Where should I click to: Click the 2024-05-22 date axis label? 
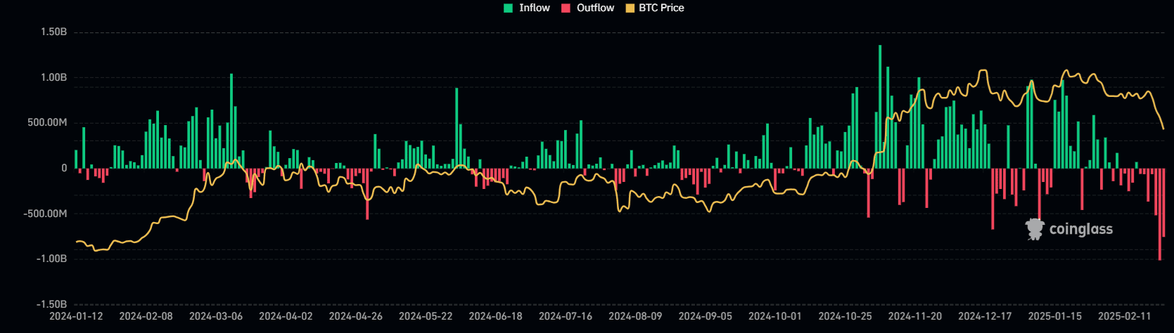pos(426,316)
